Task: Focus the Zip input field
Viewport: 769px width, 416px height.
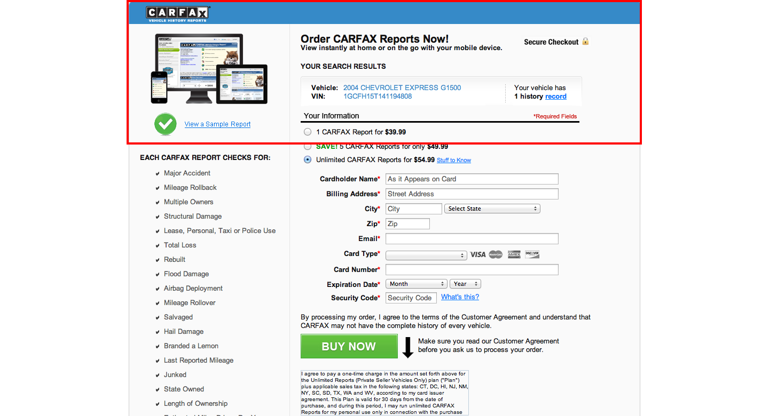Action: click(407, 224)
